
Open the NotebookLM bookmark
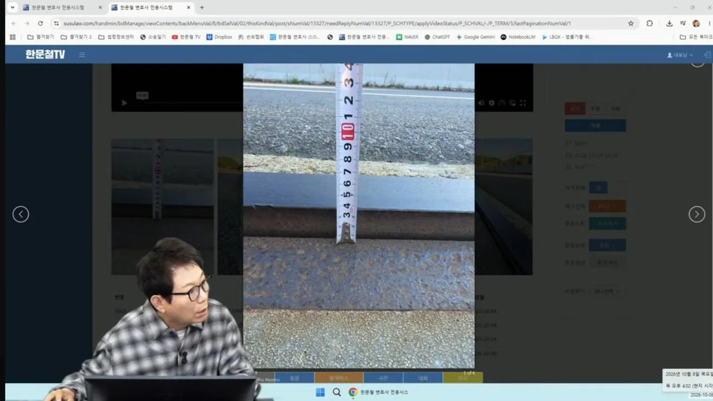click(517, 37)
